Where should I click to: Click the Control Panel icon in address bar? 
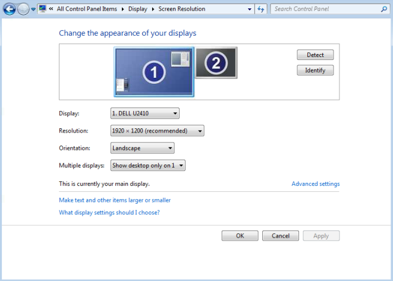[42, 10]
